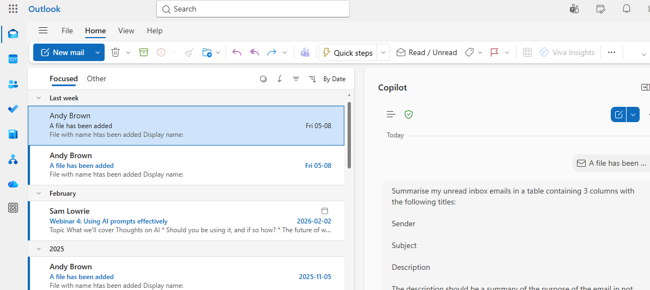650x290 pixels.
Task: Reply to the selected email
Action: click(236, 52)
